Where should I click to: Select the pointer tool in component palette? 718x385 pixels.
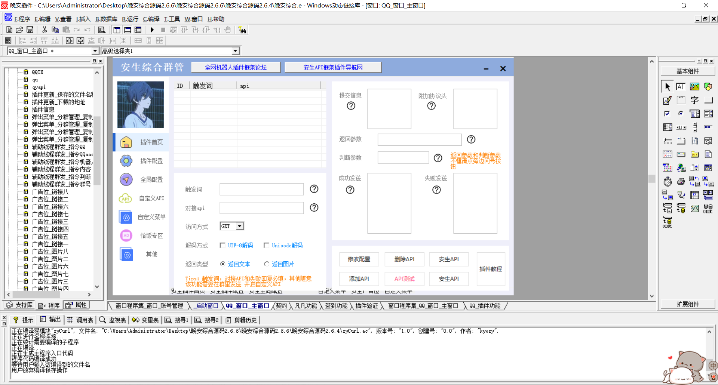tap(667, 87)
